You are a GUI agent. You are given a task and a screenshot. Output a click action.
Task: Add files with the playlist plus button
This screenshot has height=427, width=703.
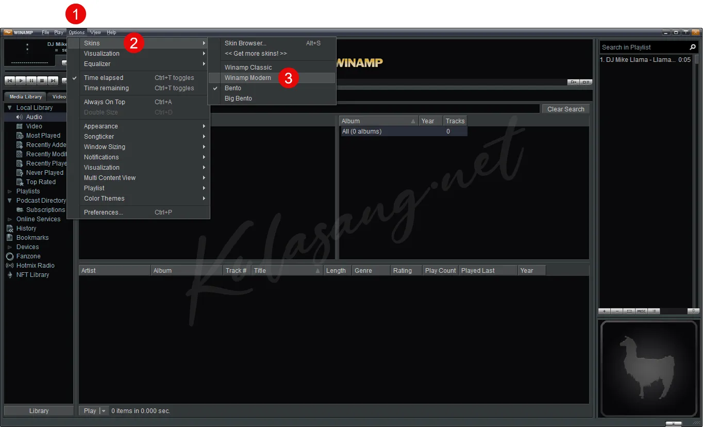coord(605,311)
